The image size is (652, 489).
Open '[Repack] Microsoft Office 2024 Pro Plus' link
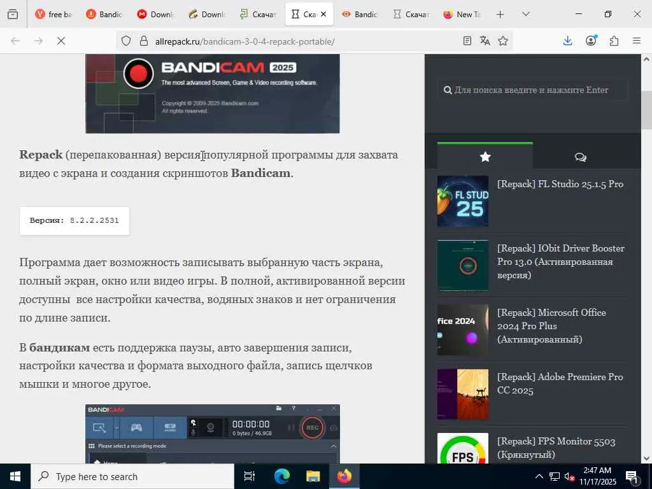coord(551,325)
